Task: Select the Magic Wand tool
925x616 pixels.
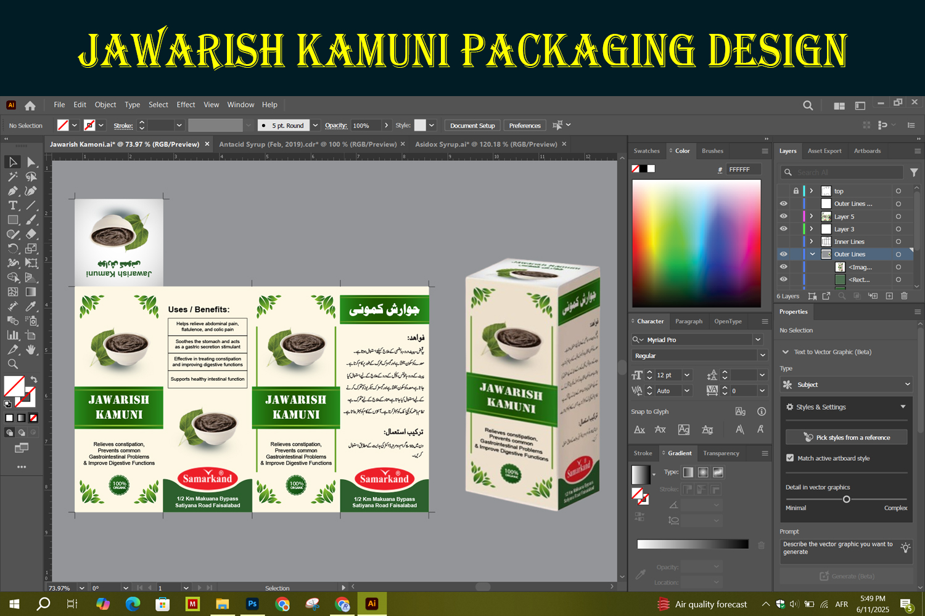Action: tap(12, 177)
